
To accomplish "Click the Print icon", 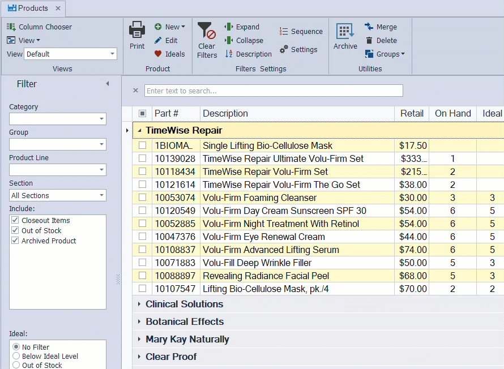I will coord(137,30).
